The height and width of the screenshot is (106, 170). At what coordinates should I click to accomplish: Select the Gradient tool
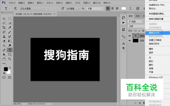[x=10, y=41]
